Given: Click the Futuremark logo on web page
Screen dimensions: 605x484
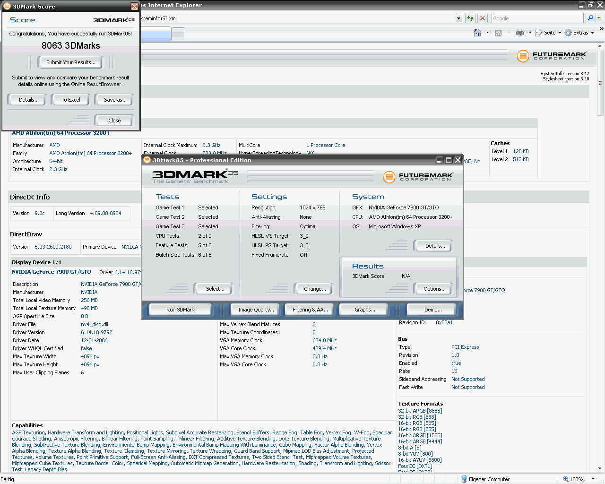Looking at the screenshot, I should [552, 56].
